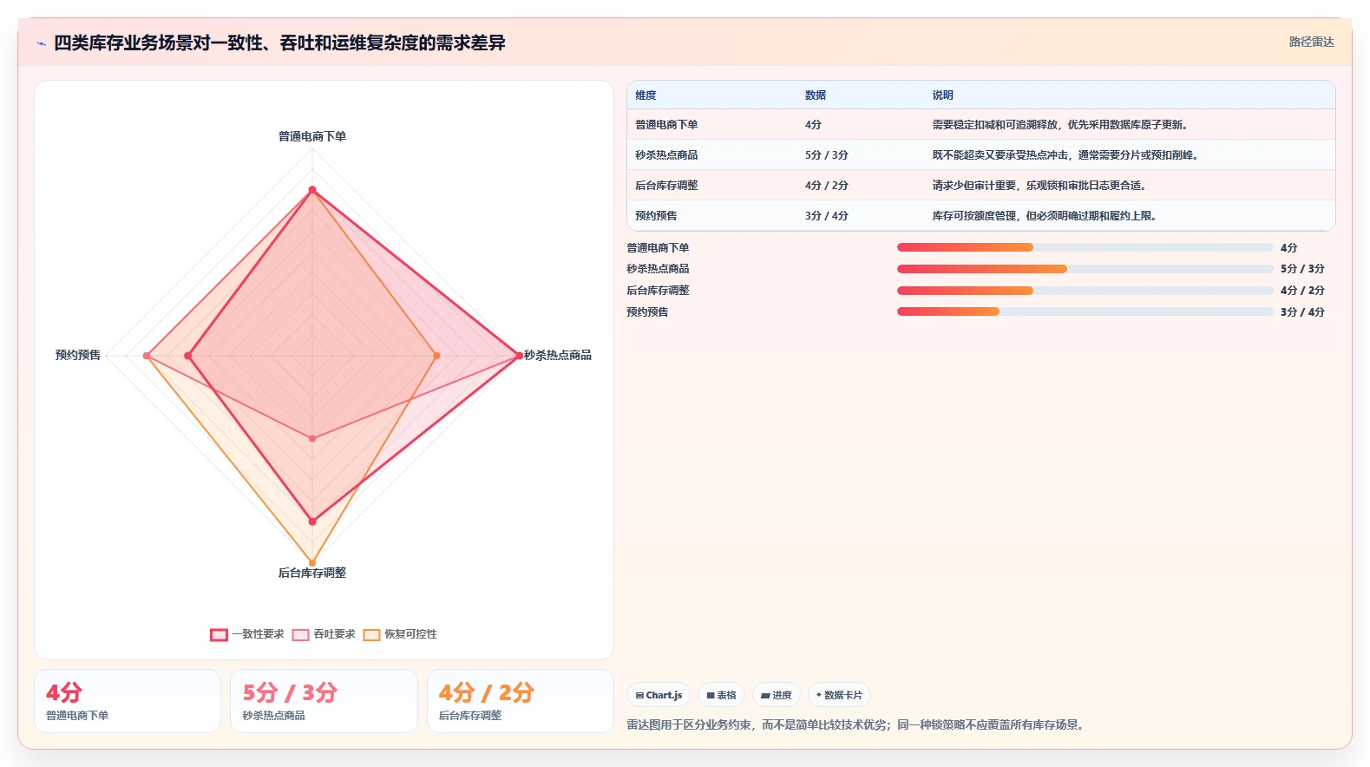Open the 4分 普通电商下单 data card
The width and height of the screenshot is (1370, 767).
(x=128, y=701)
